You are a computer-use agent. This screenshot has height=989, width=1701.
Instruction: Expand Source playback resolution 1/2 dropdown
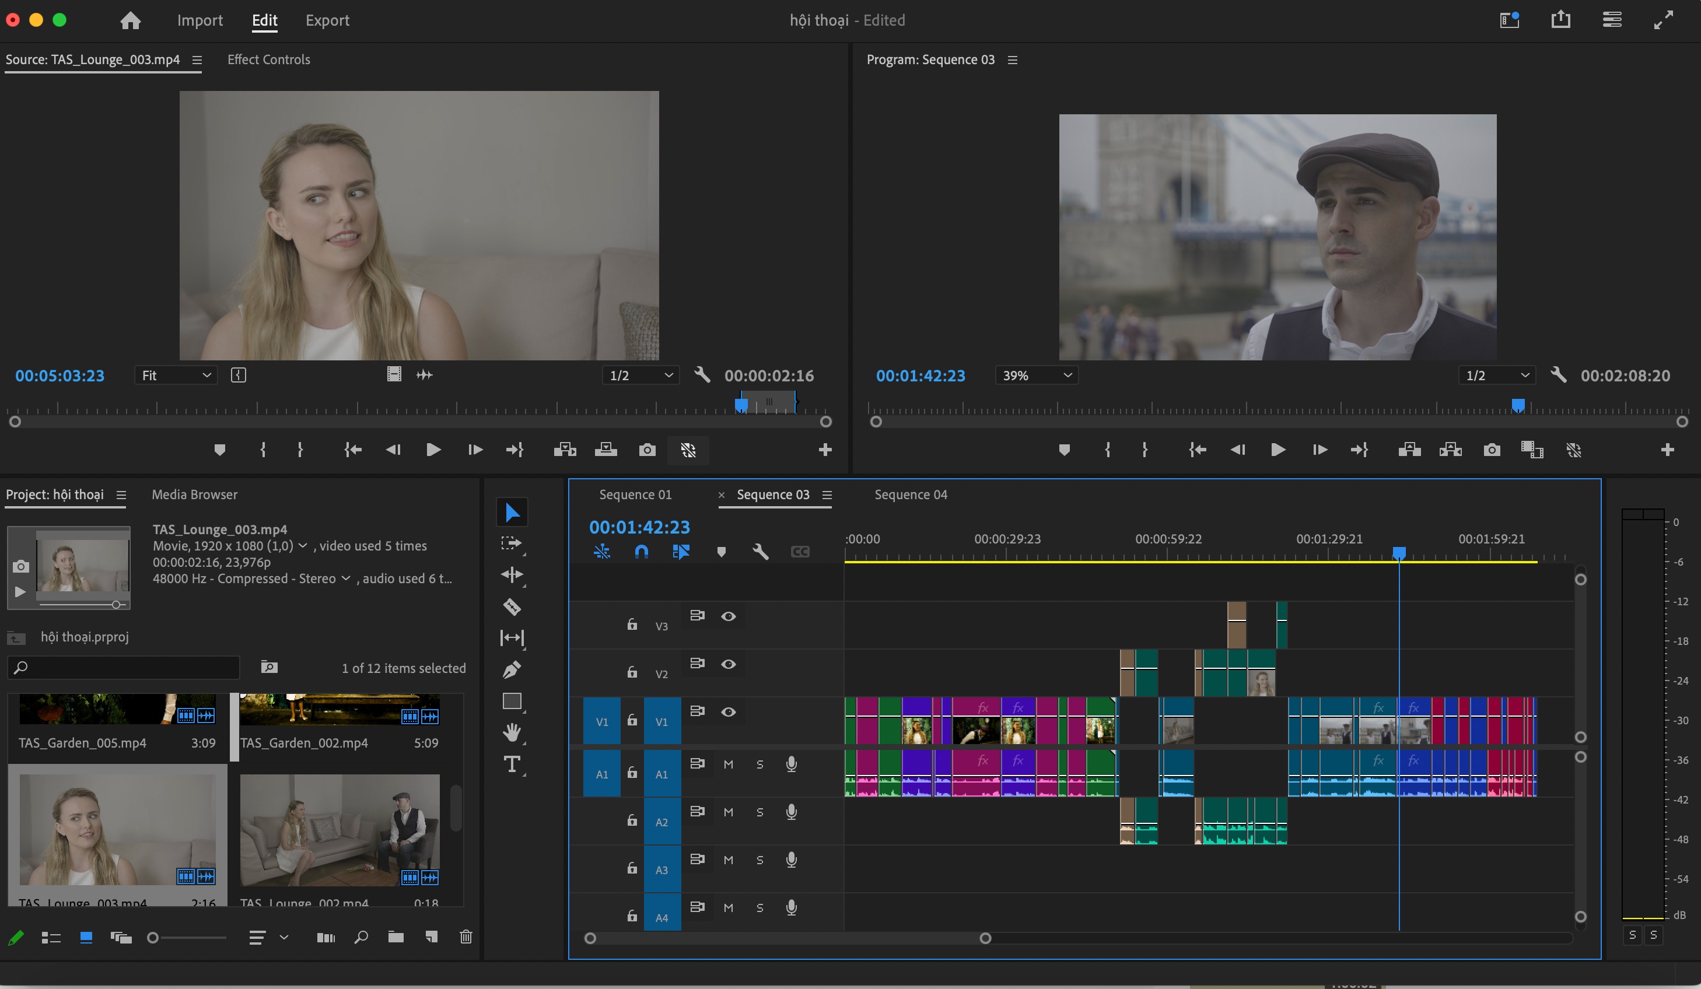pos(640,375)
